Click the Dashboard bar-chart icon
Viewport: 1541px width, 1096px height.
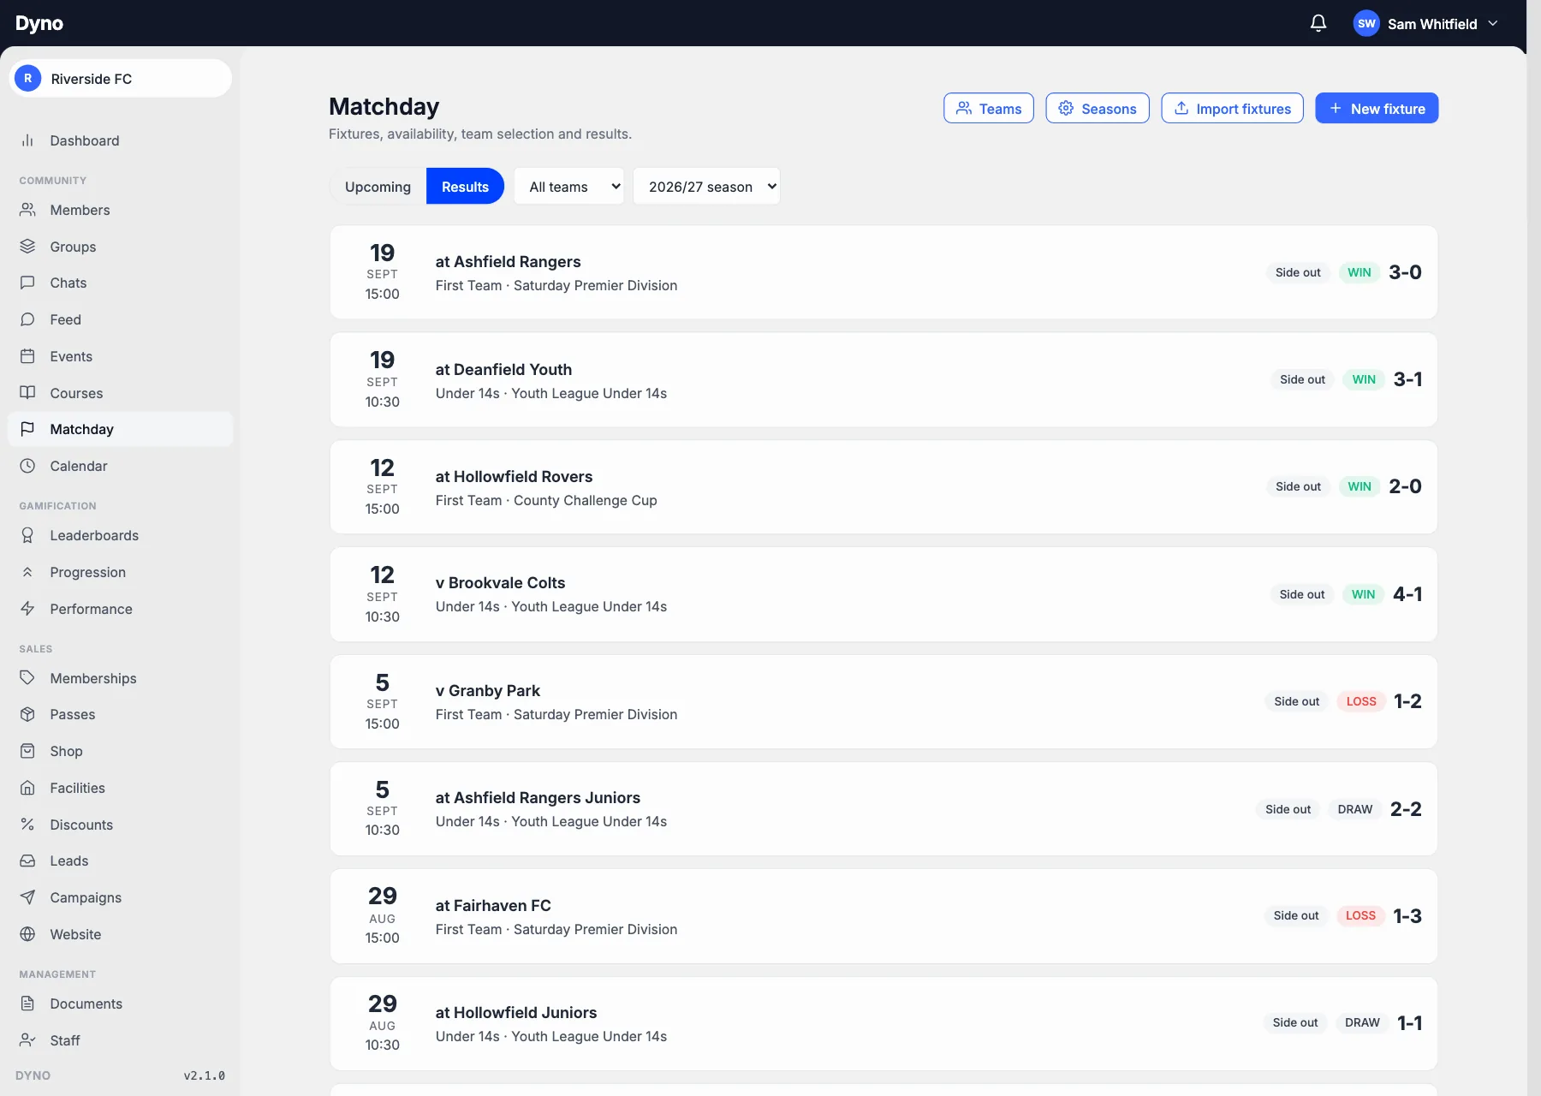27,140
